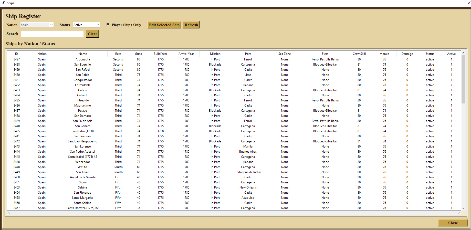The width and height of the screenshot is (471, 230).
Task: Select the San Isidro (1768) row
Action: coord(234,131)
